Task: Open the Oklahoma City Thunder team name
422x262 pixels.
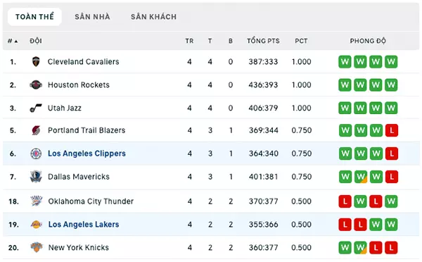Action: [91, 201]
